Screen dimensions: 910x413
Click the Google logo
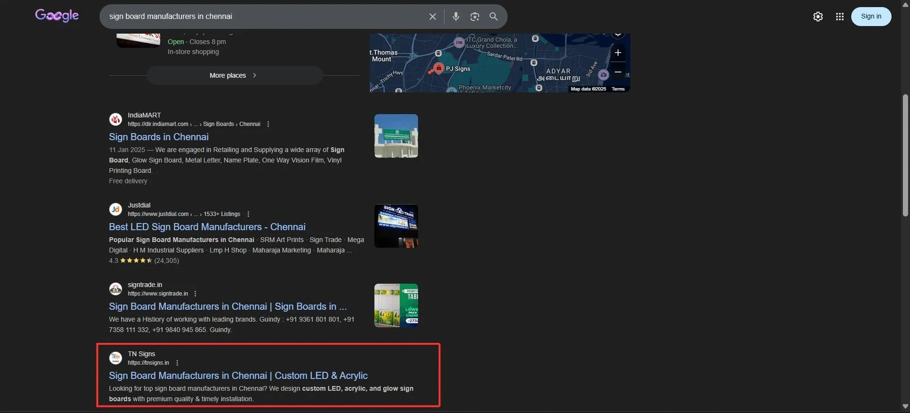coord(57,16)
